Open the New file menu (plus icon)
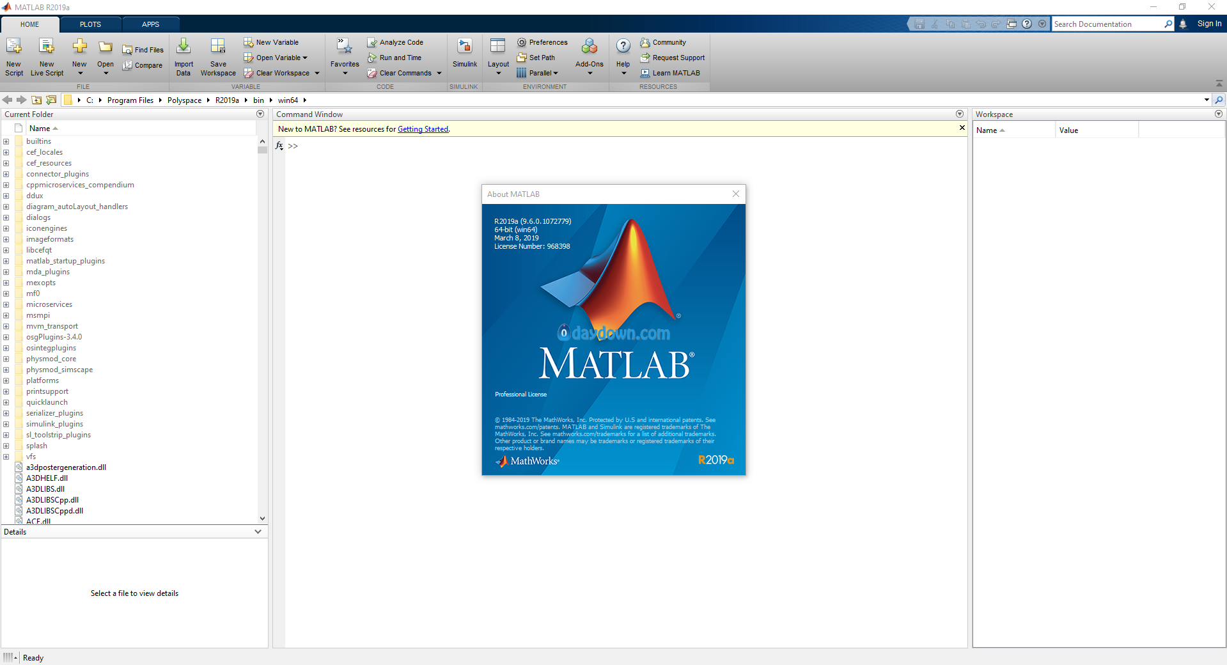 tap(79, 56)
